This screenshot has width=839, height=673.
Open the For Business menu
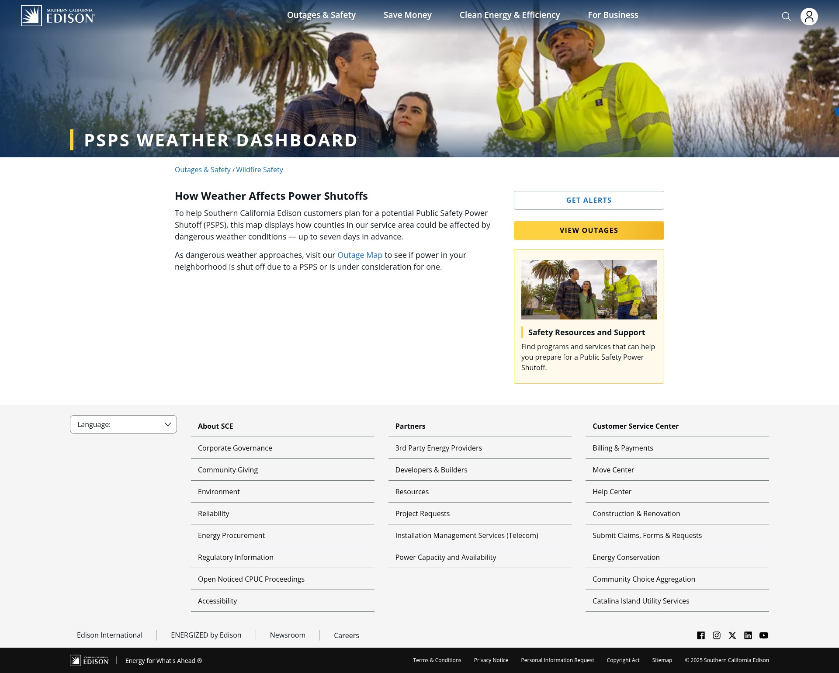click(613, 15)
